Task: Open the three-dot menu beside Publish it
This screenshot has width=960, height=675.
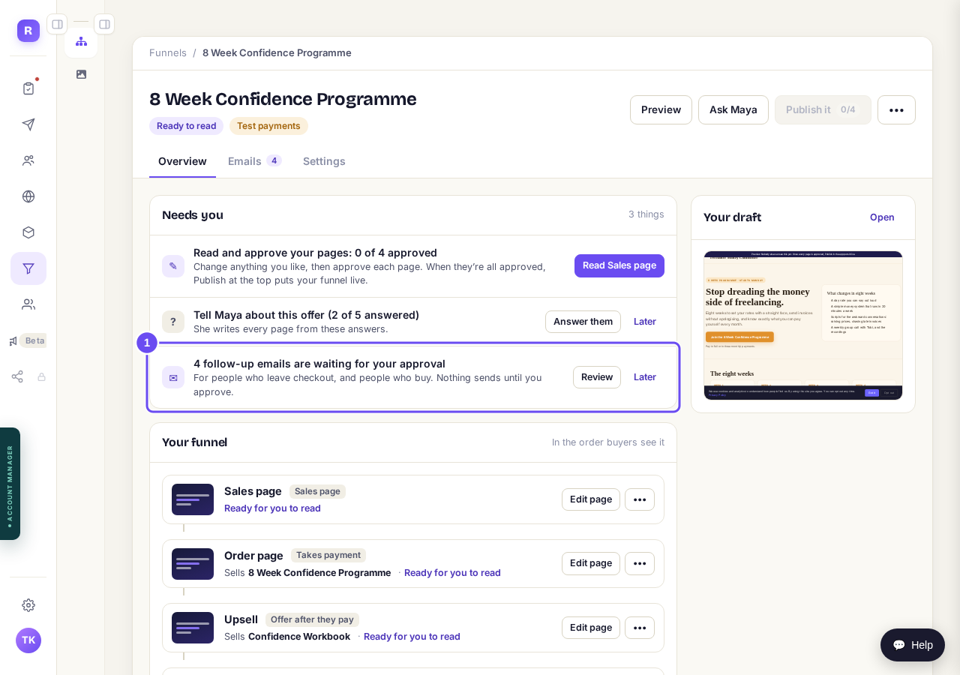Action: click(x=896, y=110)
